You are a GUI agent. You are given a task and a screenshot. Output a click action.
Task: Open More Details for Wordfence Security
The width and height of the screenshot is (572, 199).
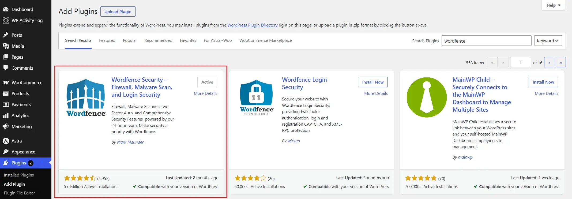pos(205,93)
